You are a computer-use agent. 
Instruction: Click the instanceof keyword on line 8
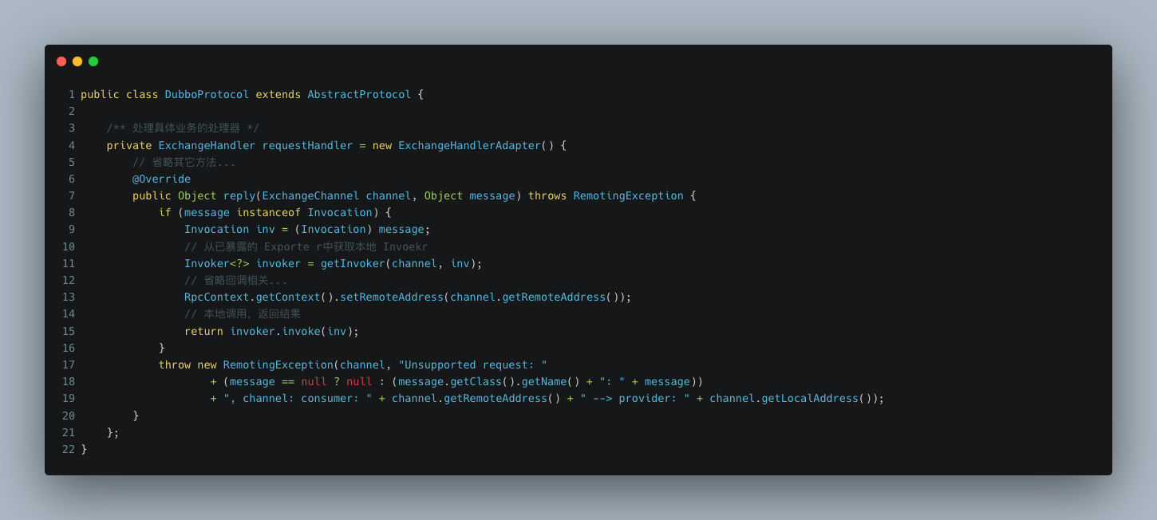tap(268, 212)
